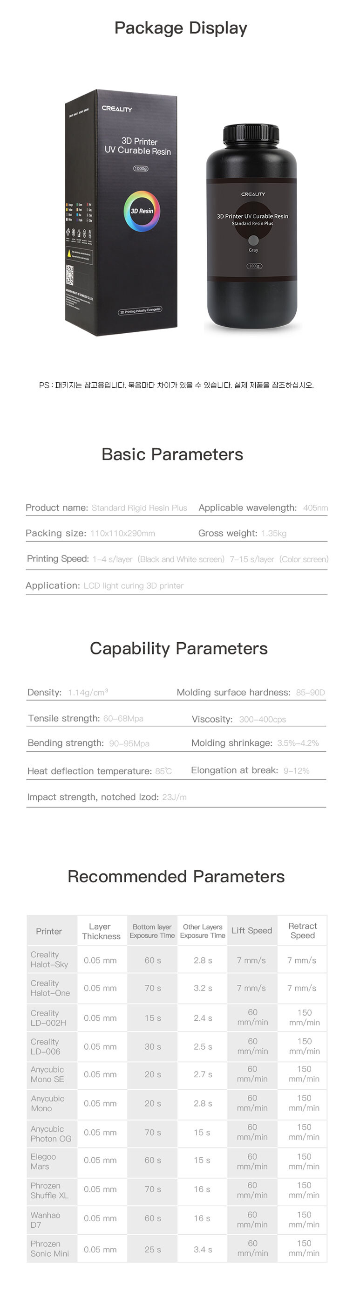Click the Capability Parameters heading

pos(178,648)
